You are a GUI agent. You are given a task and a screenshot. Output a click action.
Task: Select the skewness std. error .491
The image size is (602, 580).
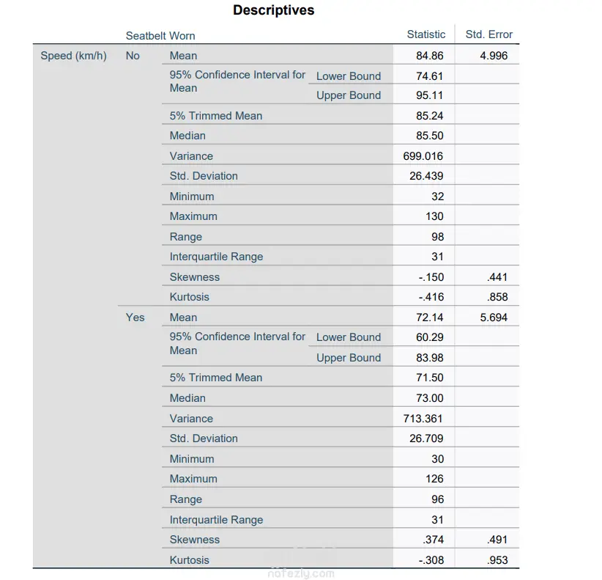tap(497, 540)
